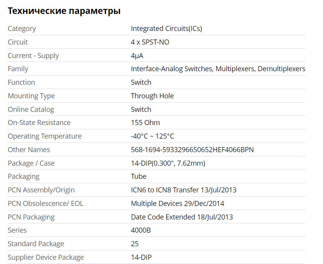The width and height of the screenshot is (323, 264).
Task: Click the "155 Ohm" resistance value
Action: (145, 123)
